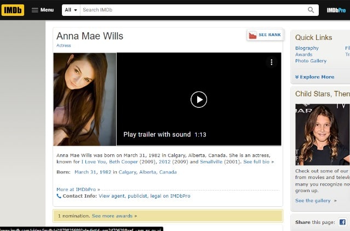Expand See more awards

coord(114,216)
